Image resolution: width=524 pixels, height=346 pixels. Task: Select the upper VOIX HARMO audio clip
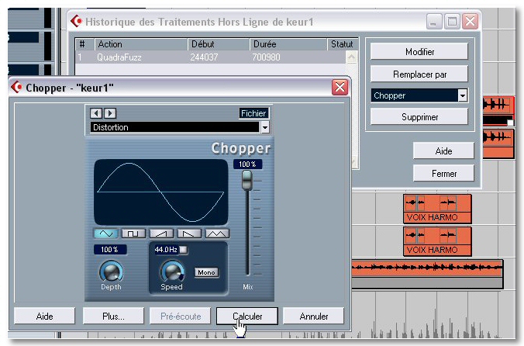click(x=437, y=209)
